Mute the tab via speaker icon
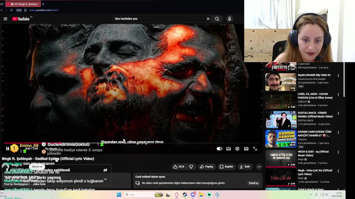Viewport: 355px width, 199px height. pos(12,4)
